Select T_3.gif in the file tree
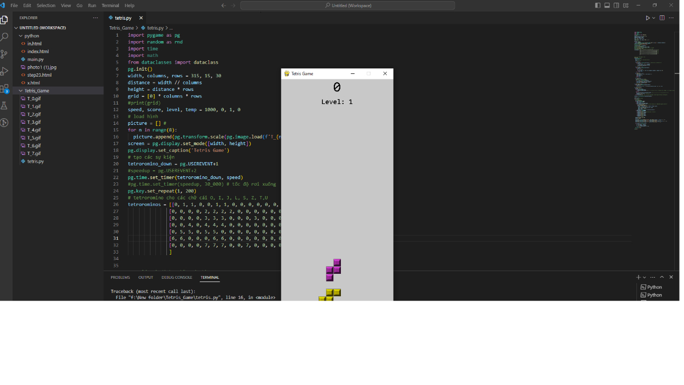Viewport: 684px width, 385px height. coord(34,122)
